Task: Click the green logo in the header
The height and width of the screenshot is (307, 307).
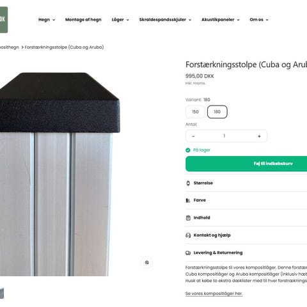Action: click(4, 20)
